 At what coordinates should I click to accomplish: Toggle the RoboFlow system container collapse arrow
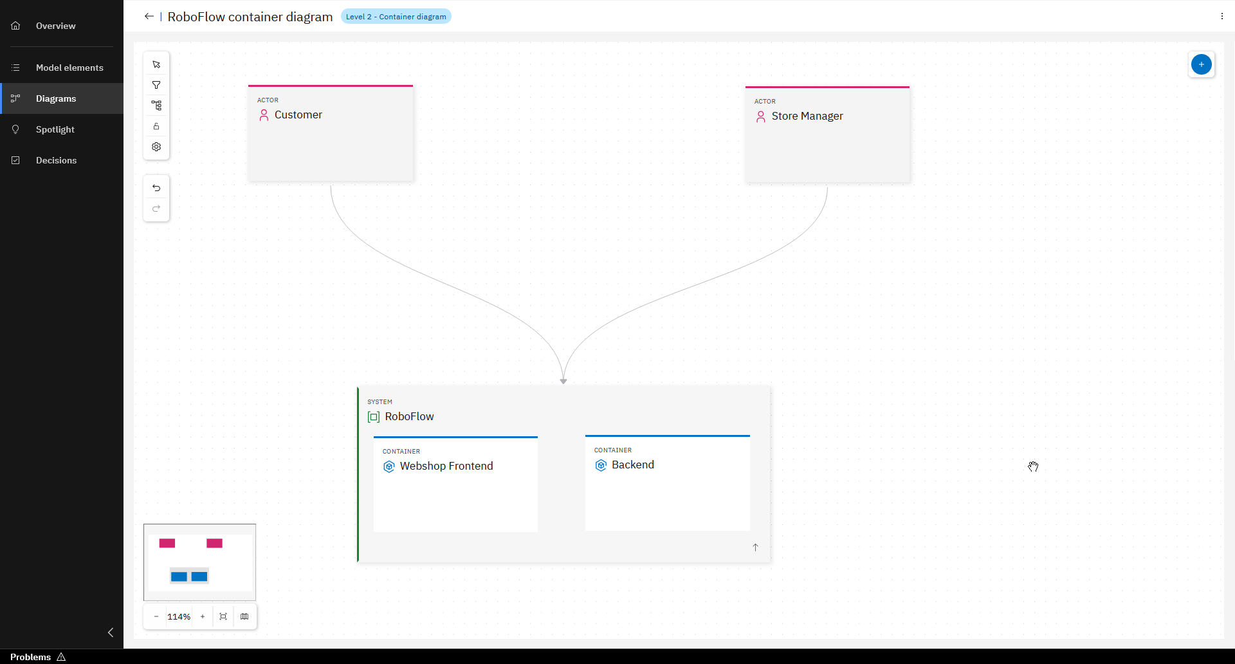pos(755,547)
